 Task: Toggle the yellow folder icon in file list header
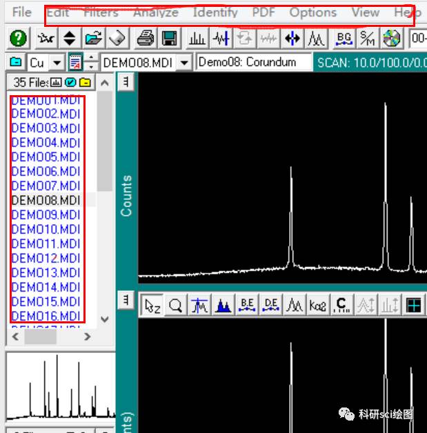click(x=85, y=83)
